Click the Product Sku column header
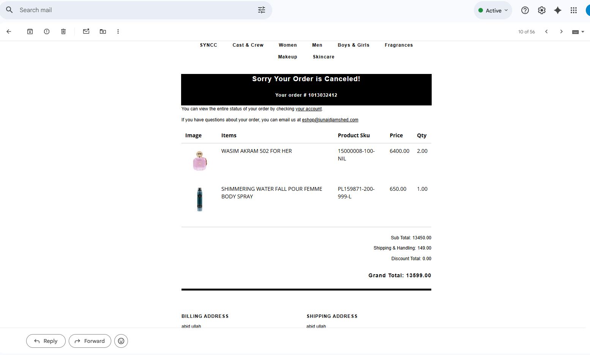Viewport: 590px width, 355px height. coord(354,135)
